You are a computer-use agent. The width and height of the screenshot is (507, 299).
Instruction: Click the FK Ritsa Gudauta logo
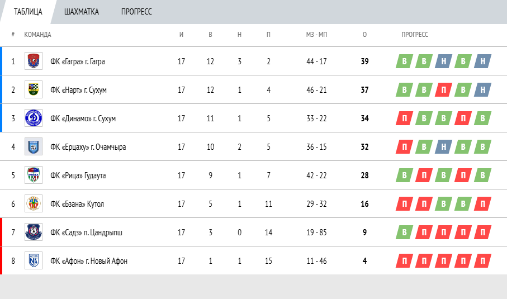[x=33, y=175]
